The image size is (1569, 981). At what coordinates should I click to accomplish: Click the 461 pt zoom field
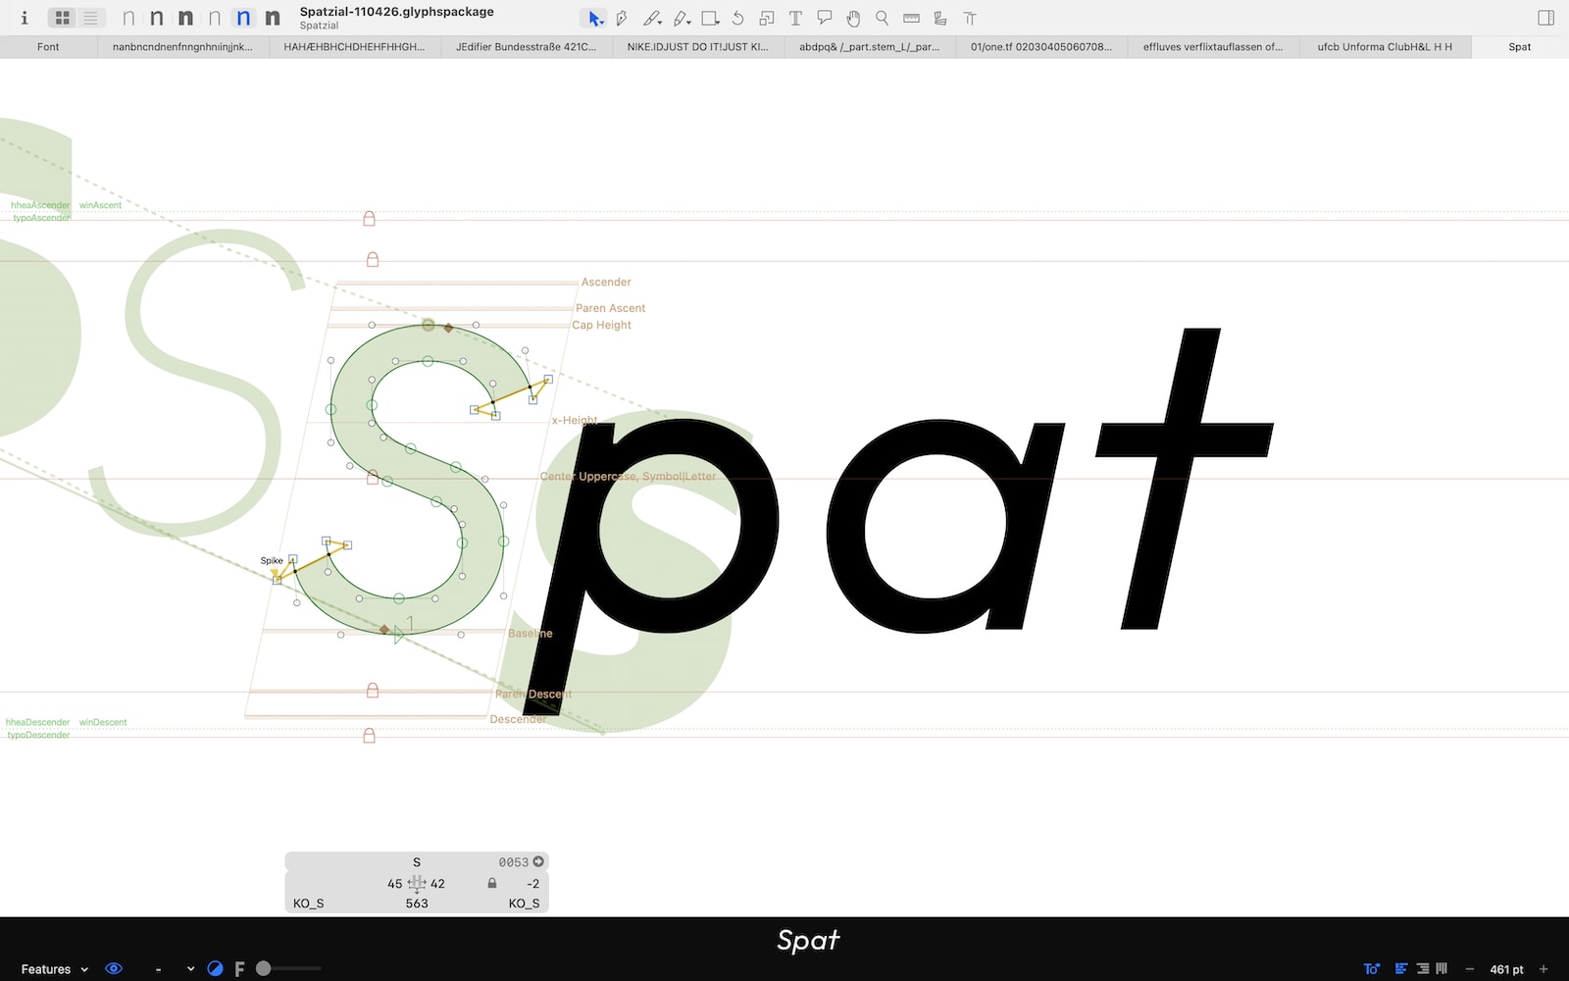tap(1506, 969)
